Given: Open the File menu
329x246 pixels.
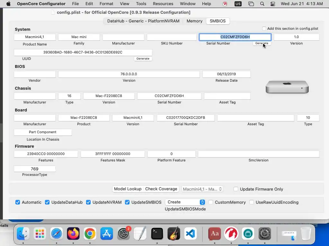Looking at the screenshot, I should click(x=75, y=4).
